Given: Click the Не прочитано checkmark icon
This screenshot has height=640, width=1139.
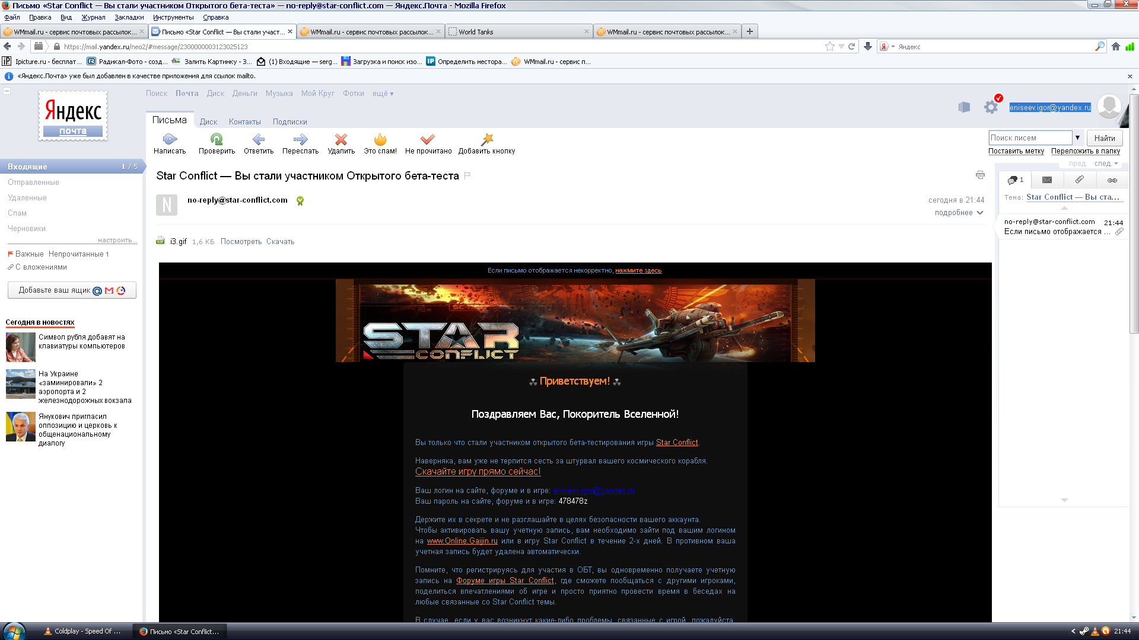Looking at the screenshot, I should click(x=428, y=139).
